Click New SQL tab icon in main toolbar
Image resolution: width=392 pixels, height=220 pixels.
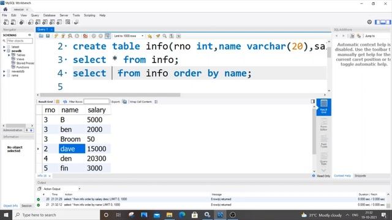[x=6, y=22]
